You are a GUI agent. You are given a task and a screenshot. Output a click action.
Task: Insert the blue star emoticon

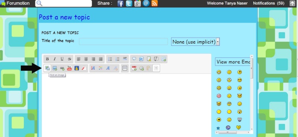pyautogui.click(x=218, y=128)
